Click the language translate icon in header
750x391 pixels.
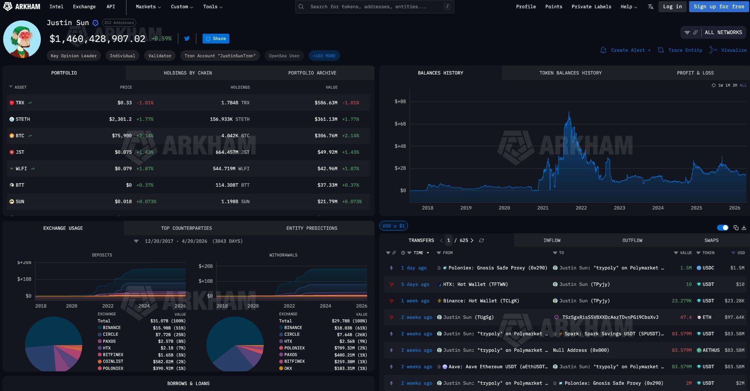click(x=651, y=7)
